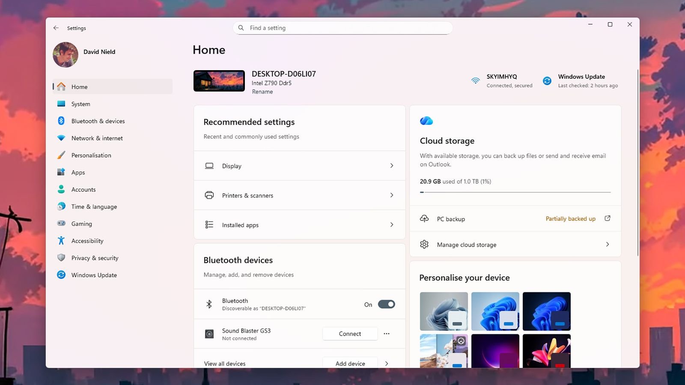The width and height of the screenshot is (685, 385).
Task: Click the desktop wallpaper preview thumbnail
Action: click(x=219, y=81)
